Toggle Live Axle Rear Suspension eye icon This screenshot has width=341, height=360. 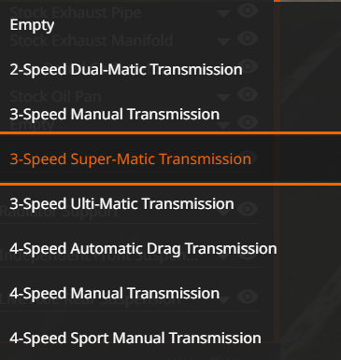click(x=248, y=297)
